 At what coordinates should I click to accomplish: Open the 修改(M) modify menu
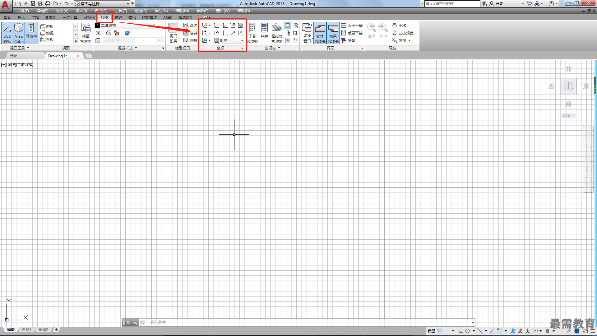[x=182, y=11]
